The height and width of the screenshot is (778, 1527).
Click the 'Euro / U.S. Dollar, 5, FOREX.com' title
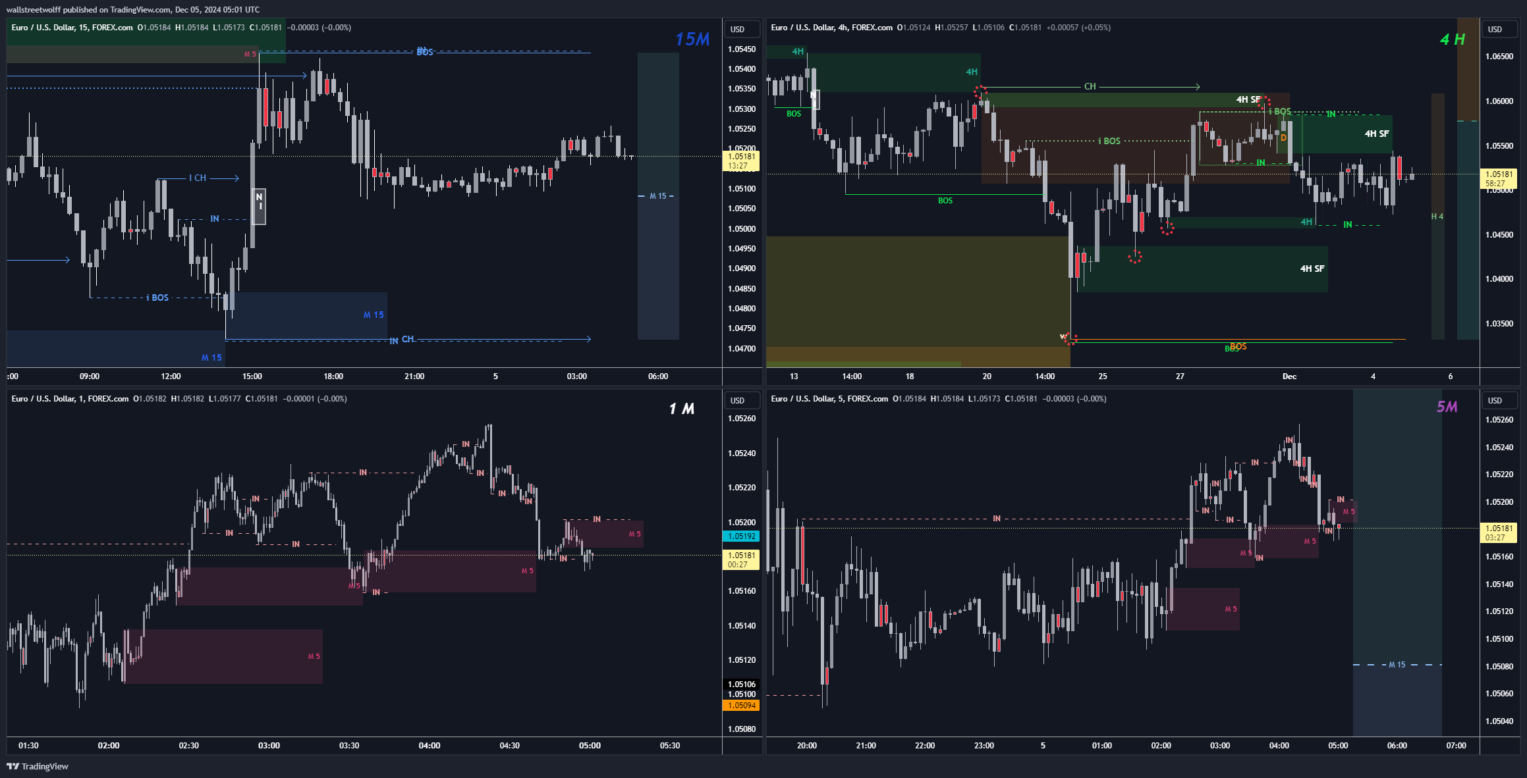click(829, 399)
